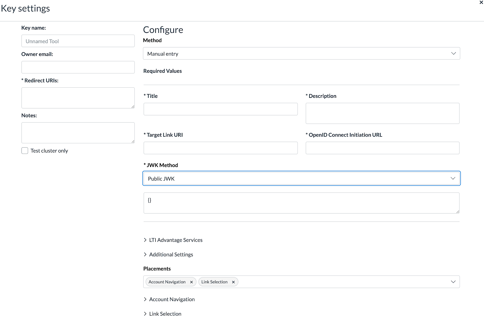Click the Description text area
Screen dimensions: 484x318
point(382,113)
